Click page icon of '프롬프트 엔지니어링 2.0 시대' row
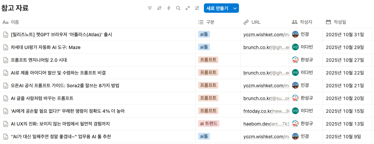 click(5, 60)
